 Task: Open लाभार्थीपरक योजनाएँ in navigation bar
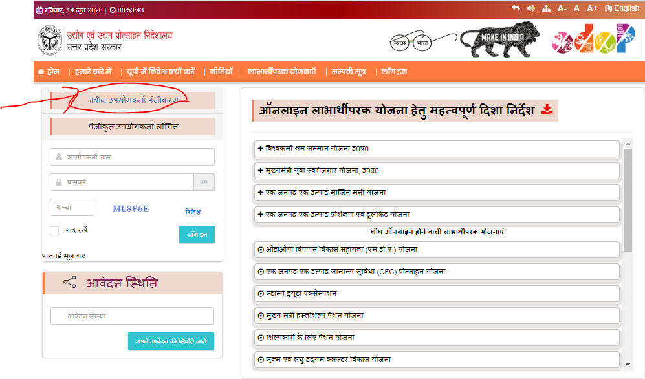click(281, 72)
